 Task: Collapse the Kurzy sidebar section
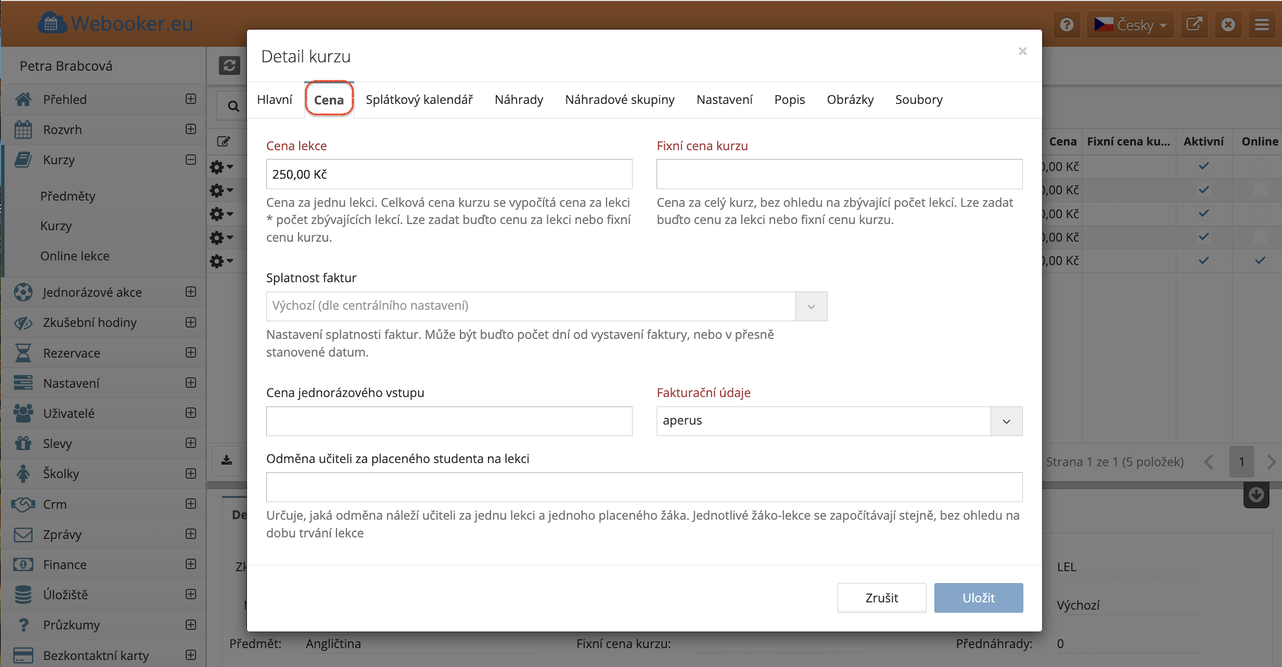pyautogui.click(x=191, y=159)
